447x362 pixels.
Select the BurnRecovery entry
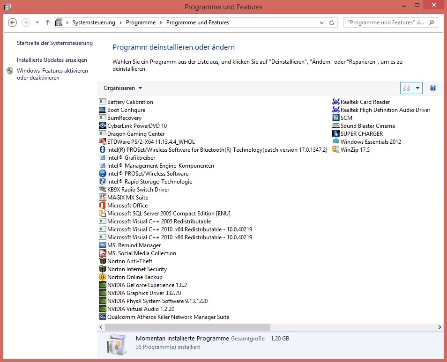[x=120, y=118]
